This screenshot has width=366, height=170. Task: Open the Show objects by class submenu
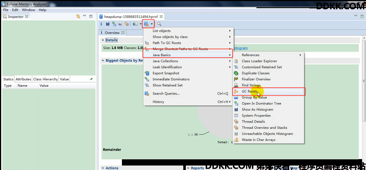pyautogui.click(x=188, y=37)
